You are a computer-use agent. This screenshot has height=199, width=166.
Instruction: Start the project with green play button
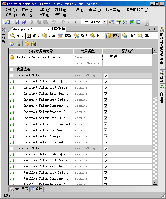pos(75,22)
